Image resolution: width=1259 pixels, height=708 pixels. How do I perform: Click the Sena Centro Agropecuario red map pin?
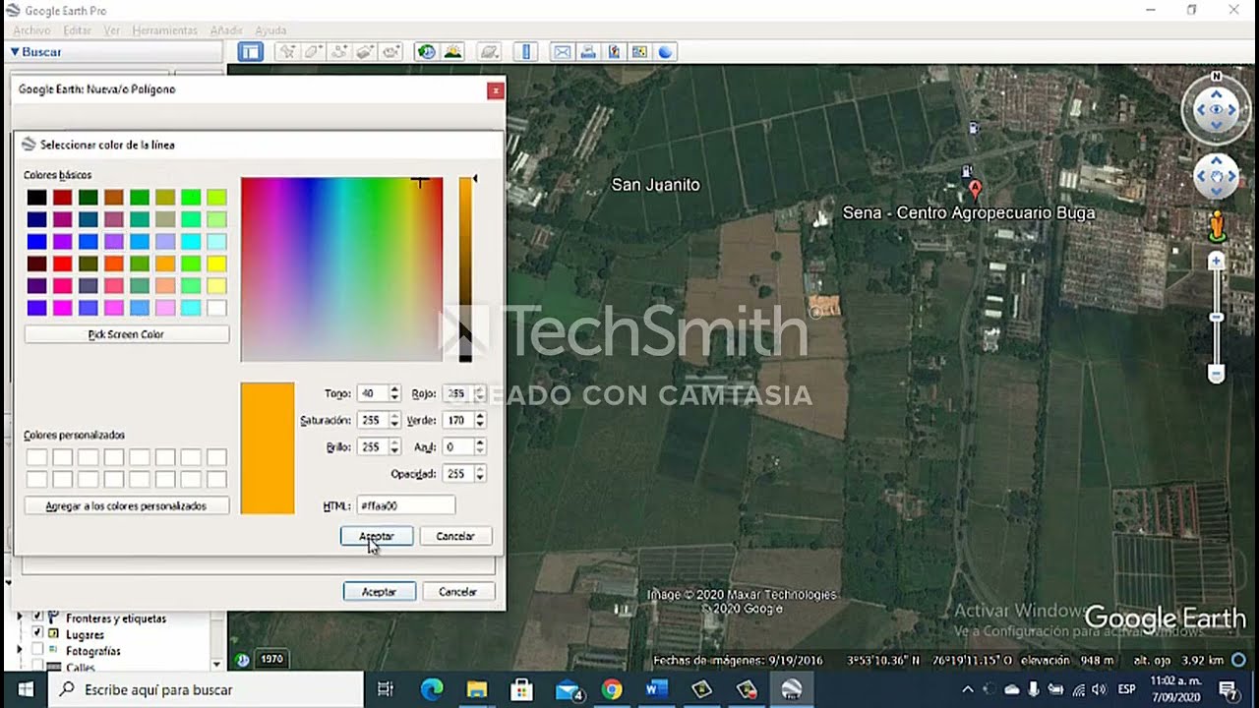click(975, 188)
